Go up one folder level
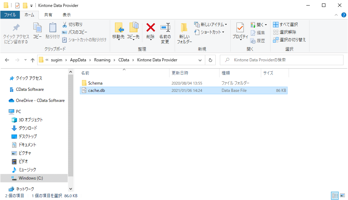The height and width of the screenshot is (200, 348). (33, 60)
